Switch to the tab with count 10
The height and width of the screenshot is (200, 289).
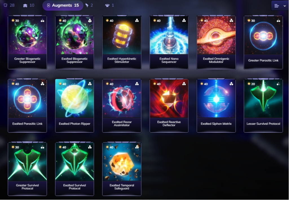(x=28, y=5)
